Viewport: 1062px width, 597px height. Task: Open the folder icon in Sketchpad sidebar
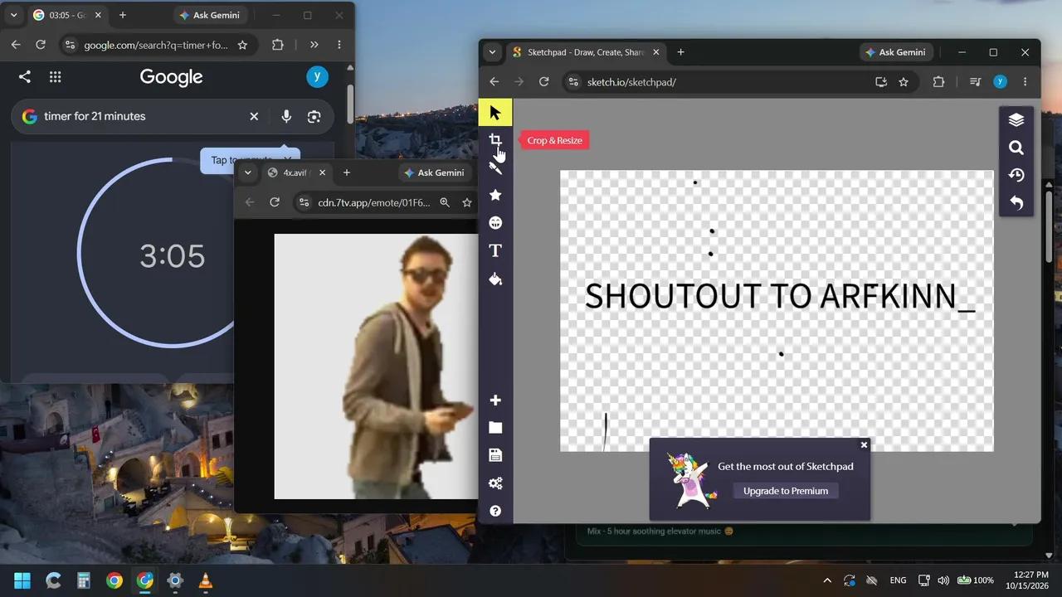495,428
